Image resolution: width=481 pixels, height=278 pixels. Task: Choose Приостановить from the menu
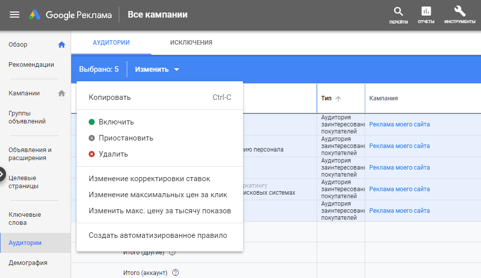[126, 138]
